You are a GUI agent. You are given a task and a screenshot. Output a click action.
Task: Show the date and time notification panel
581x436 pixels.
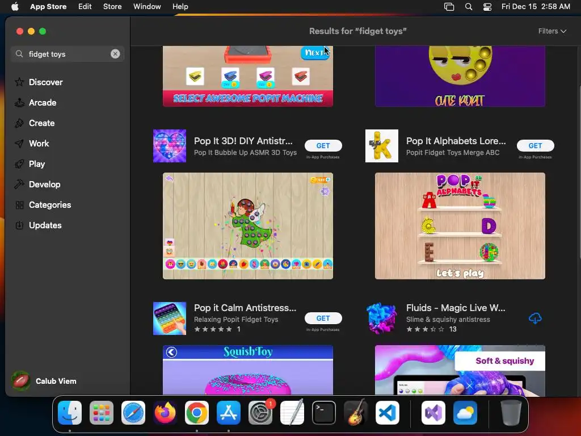coord(536,6)
